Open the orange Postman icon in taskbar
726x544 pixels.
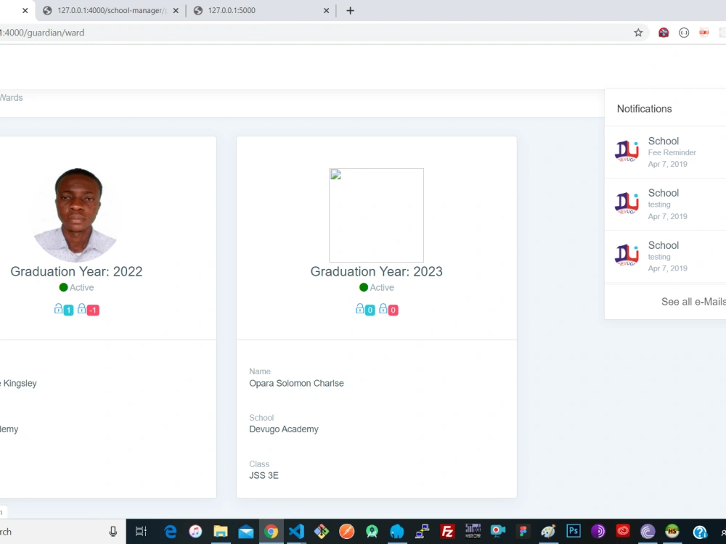(347, 532)
